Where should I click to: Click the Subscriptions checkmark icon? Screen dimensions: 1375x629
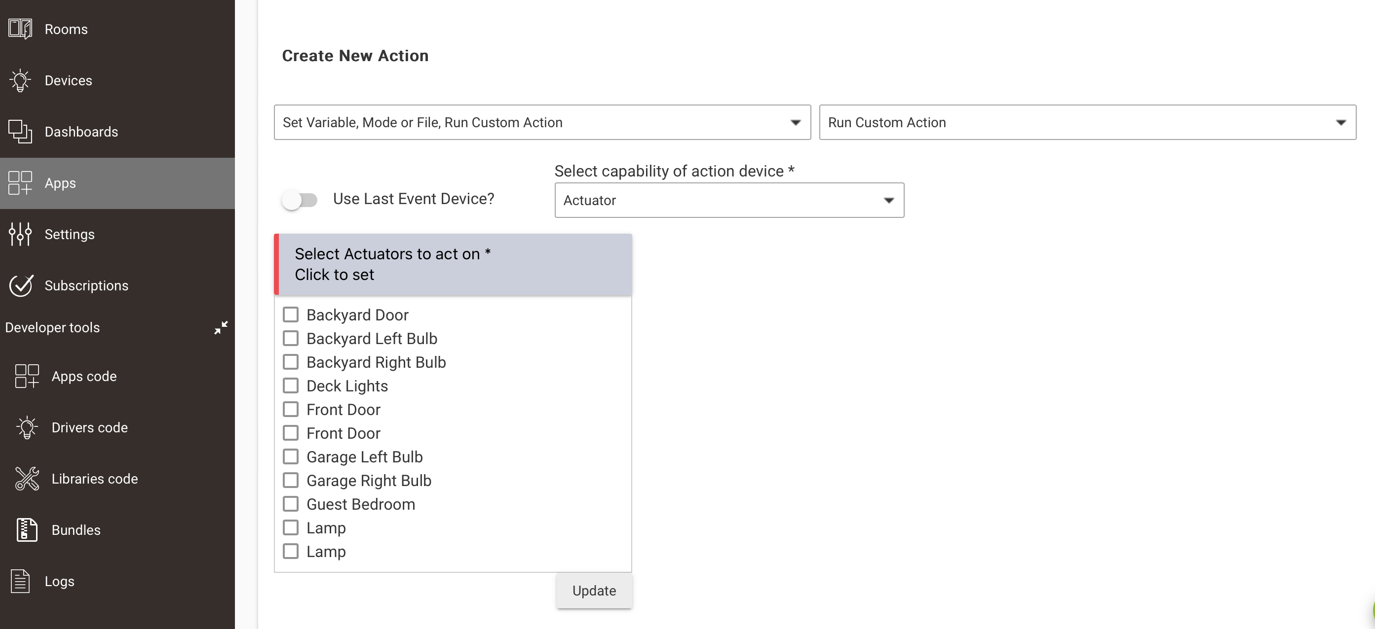(21, 285)
